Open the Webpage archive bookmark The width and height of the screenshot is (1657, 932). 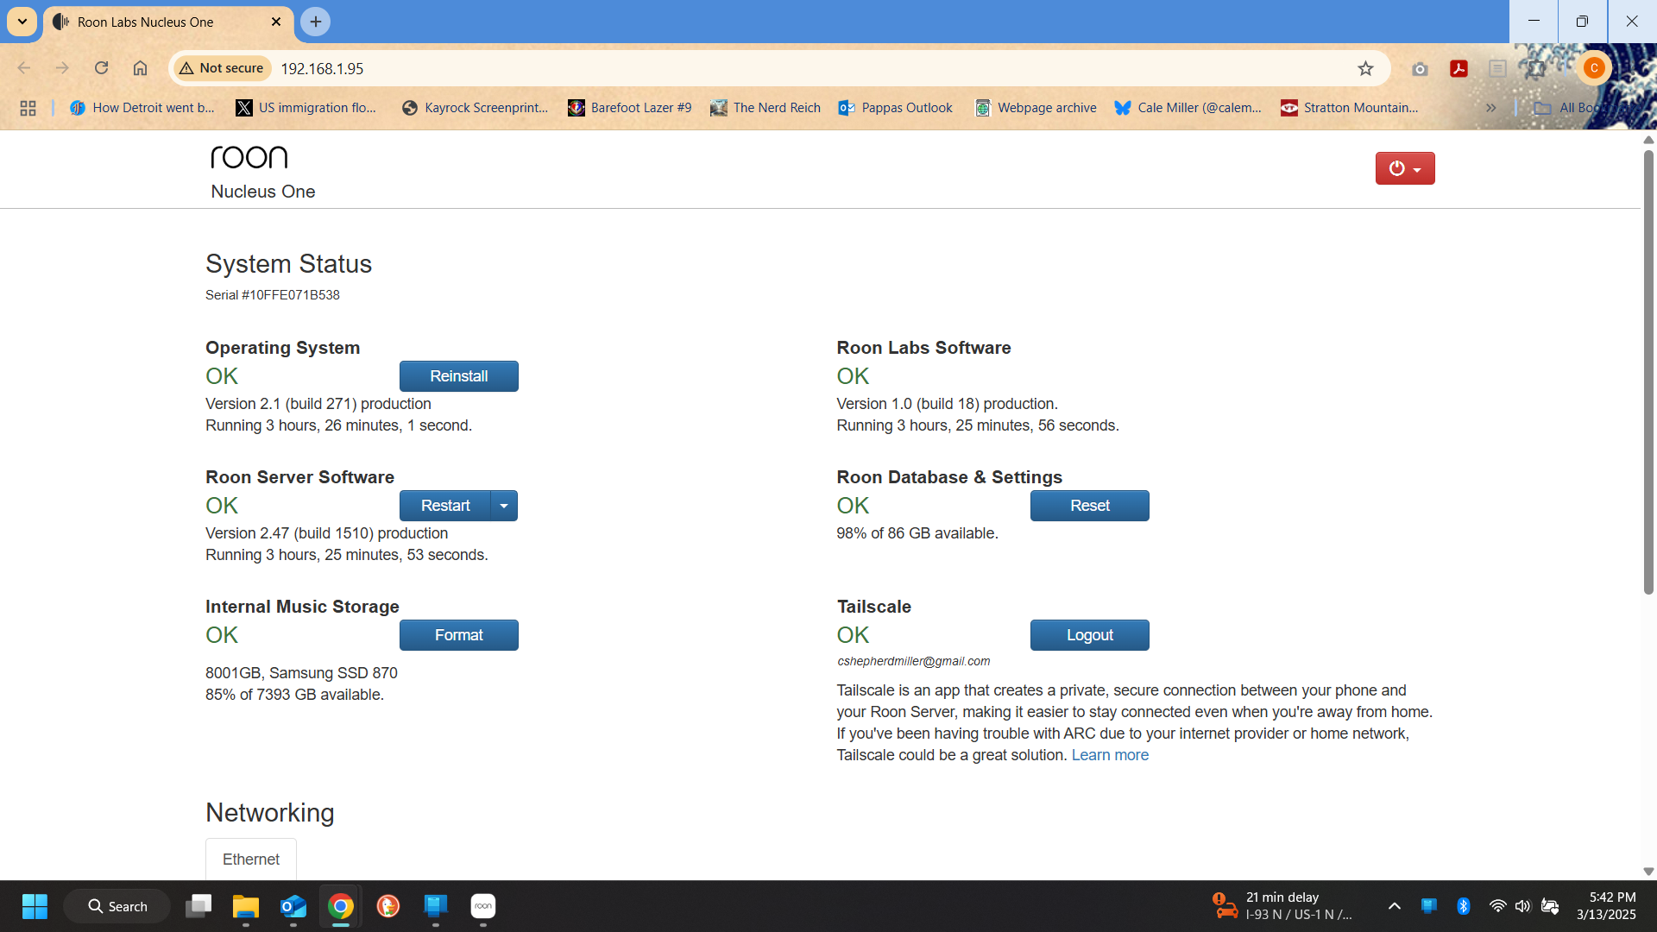(x=1036, y=108)
